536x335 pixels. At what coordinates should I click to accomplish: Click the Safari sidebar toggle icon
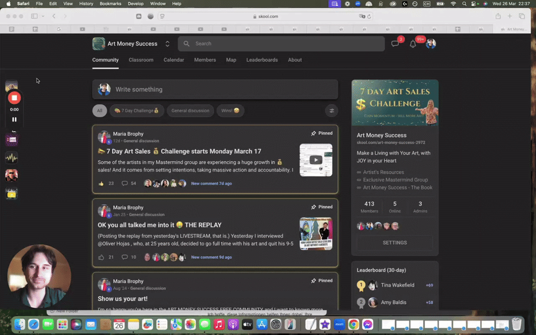34,16
